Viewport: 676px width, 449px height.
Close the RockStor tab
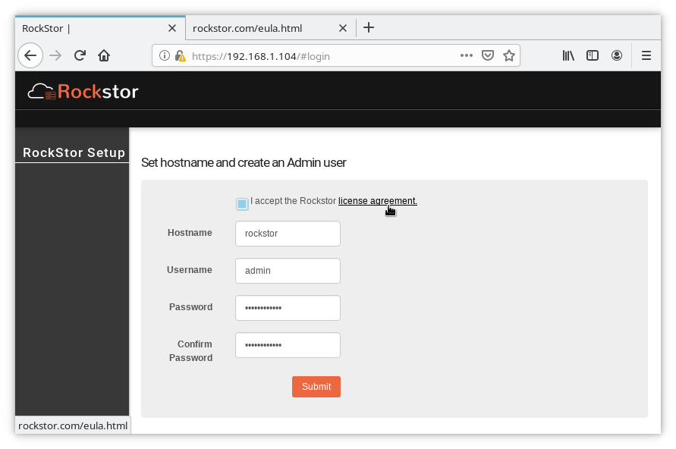tap(172, 28)
